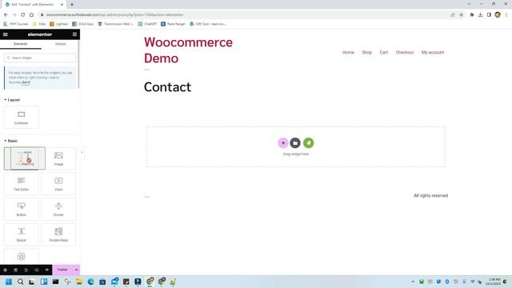Open the Elementor hamburger menu
The image size is (512, 288).
tap(6, 34)
